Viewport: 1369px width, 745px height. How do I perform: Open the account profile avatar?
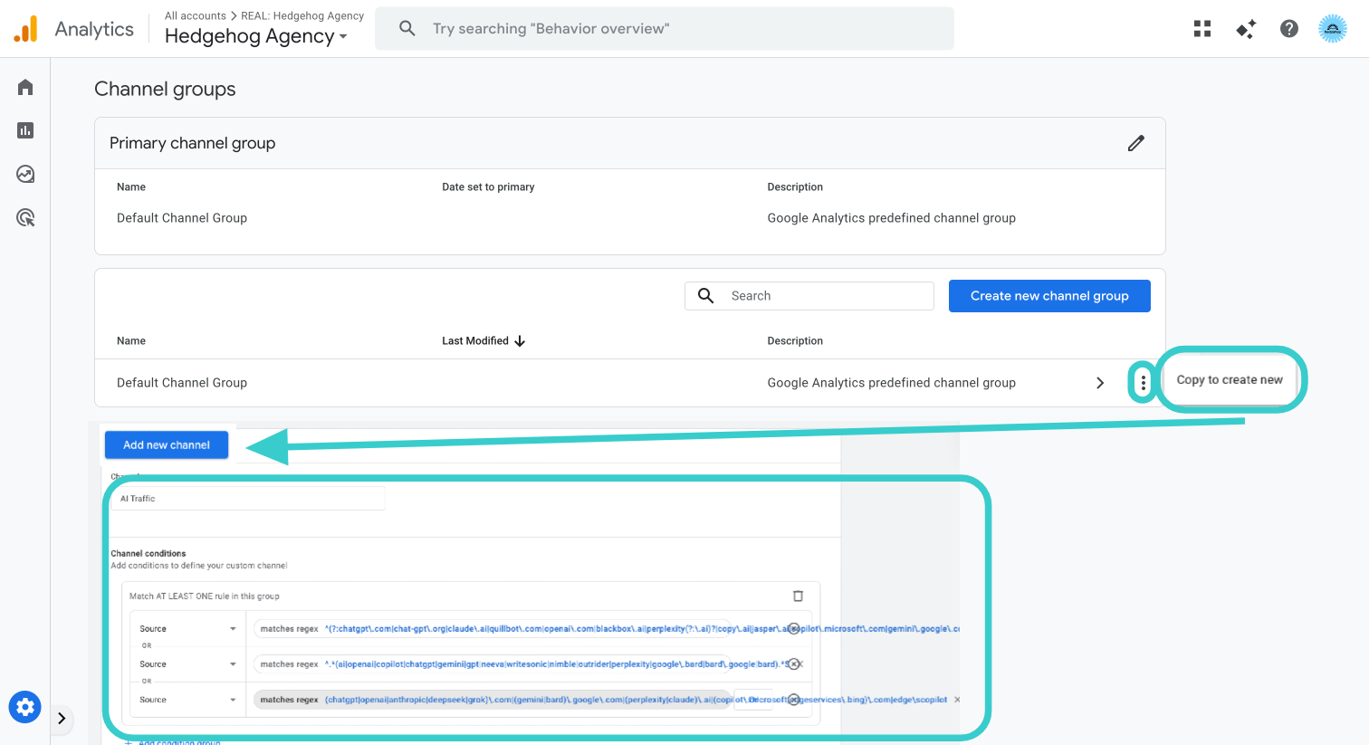(x=1333, y=29)
